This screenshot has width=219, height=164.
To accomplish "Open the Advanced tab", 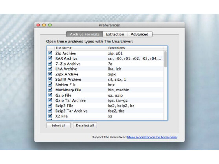I will (x=140, y=34).
